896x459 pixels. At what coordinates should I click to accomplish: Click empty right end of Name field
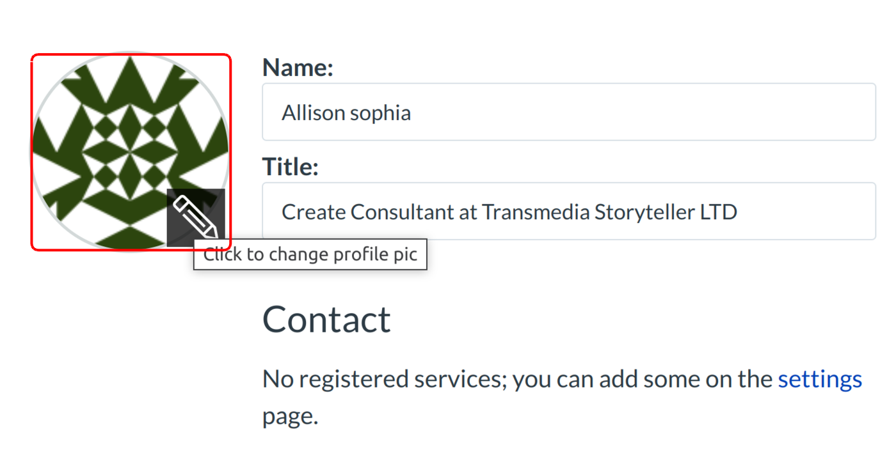click(x=800, y=112)
